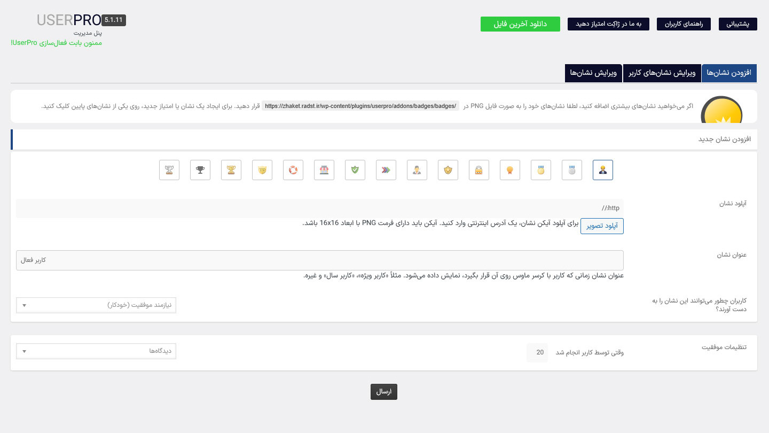The width and height of the screenshot is (769, 433).
Task: Open the نیازمند موفقیت (خودکار) dropdown
Action: coord(96,305)
